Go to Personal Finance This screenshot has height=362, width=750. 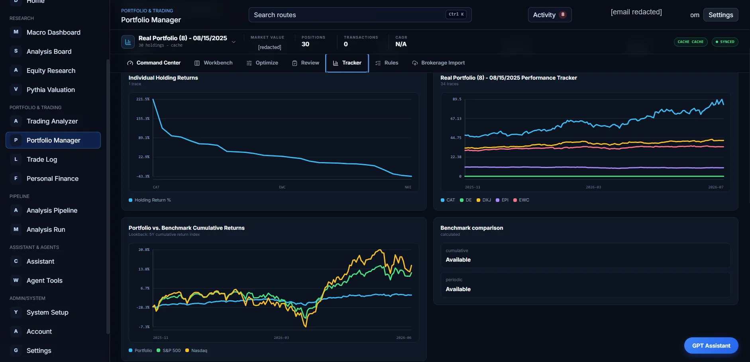(53, 178)
